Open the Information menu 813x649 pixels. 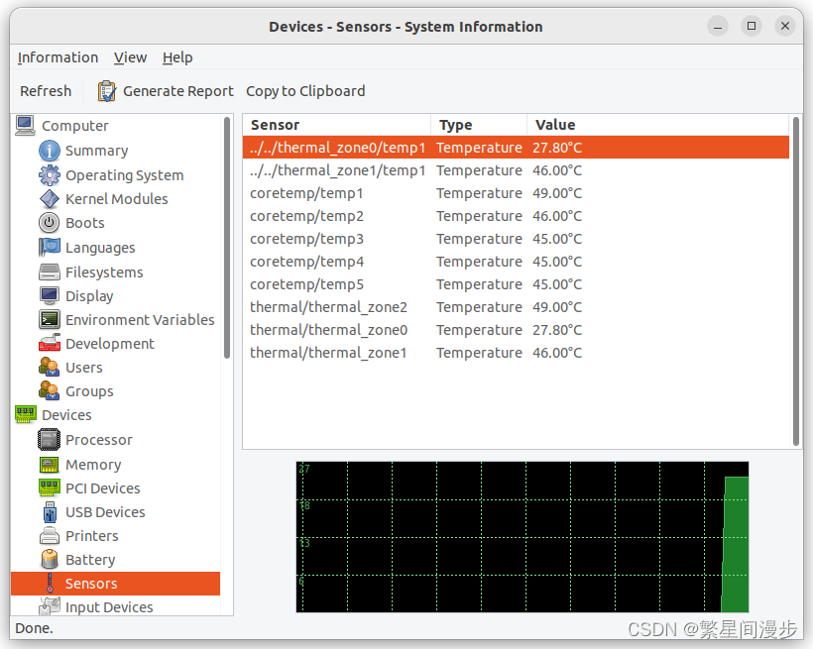point(58,57)
